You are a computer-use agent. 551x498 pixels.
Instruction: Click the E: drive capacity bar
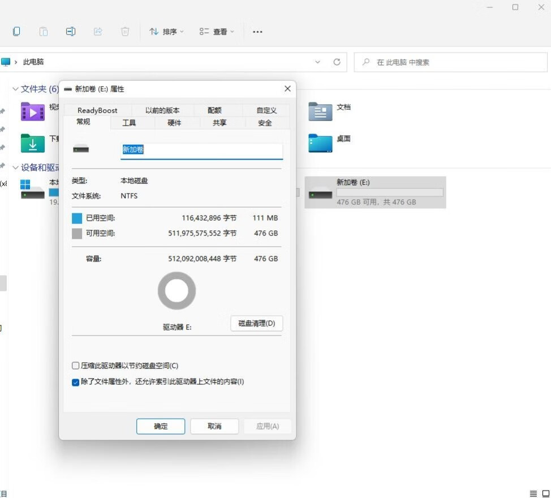coord(390,192)
